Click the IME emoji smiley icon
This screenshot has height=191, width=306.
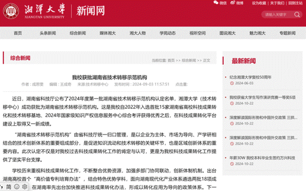click(x=17, y=187)
